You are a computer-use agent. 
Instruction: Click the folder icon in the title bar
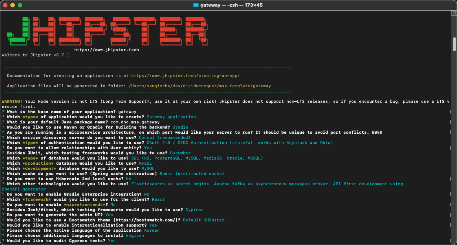[196, 5]
